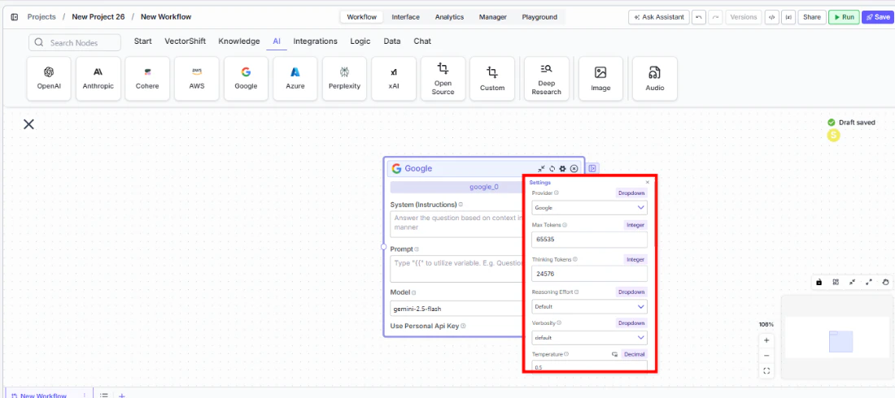Toggle the hand pan tool
The width and height of the screenshot is (895, 398).
(885, 282)
